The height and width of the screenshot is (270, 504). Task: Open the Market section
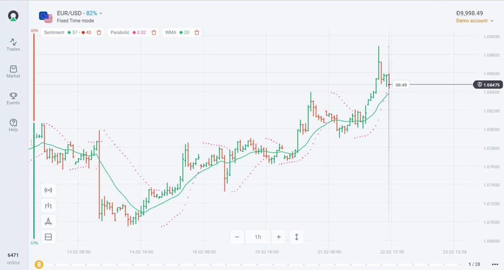(13, 71)
